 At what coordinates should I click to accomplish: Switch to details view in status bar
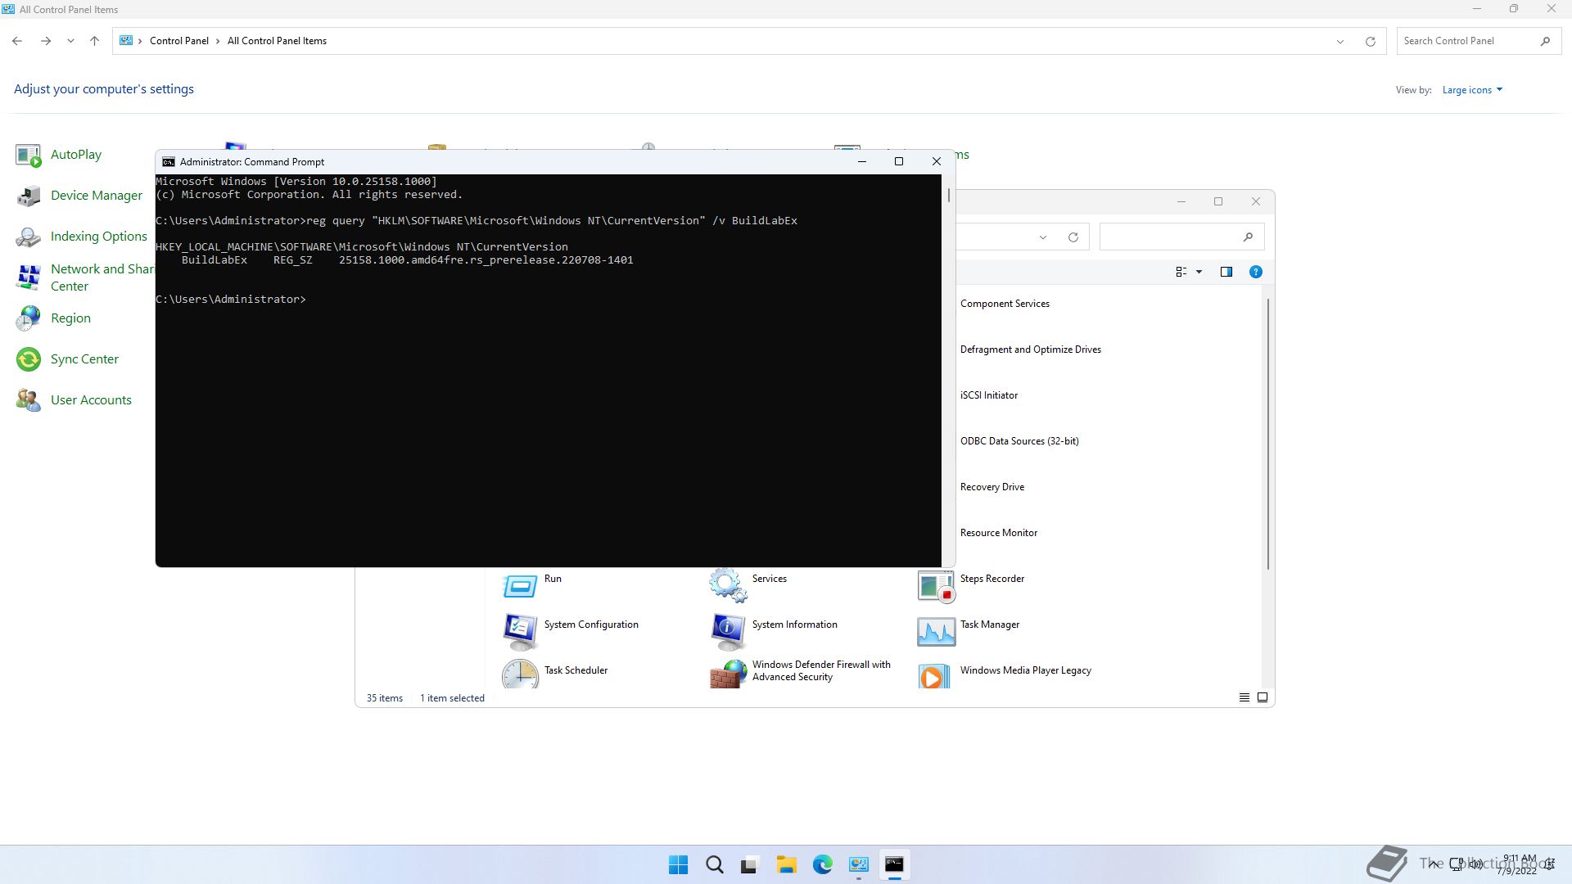[1244, 697]
